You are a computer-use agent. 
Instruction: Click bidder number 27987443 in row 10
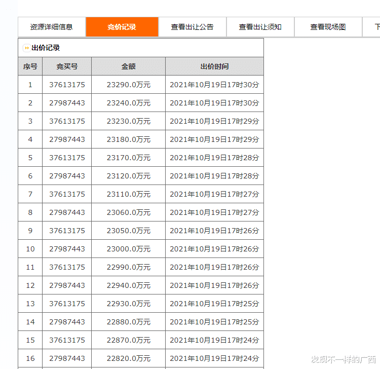click(x=67, y=249)
